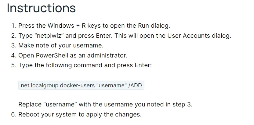
Task: Click the Windows + R key text
Action: (x=67, y=26)
